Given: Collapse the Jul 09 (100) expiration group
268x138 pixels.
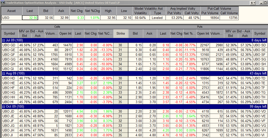Looking at the screenshot, I should (x=3, y=40).
